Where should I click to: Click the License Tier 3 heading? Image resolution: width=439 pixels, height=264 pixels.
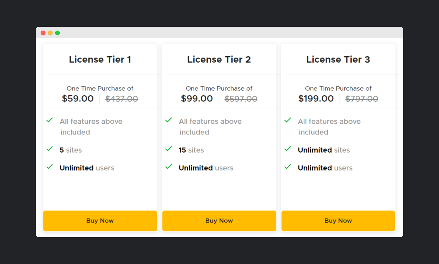(x=338, y=59)
